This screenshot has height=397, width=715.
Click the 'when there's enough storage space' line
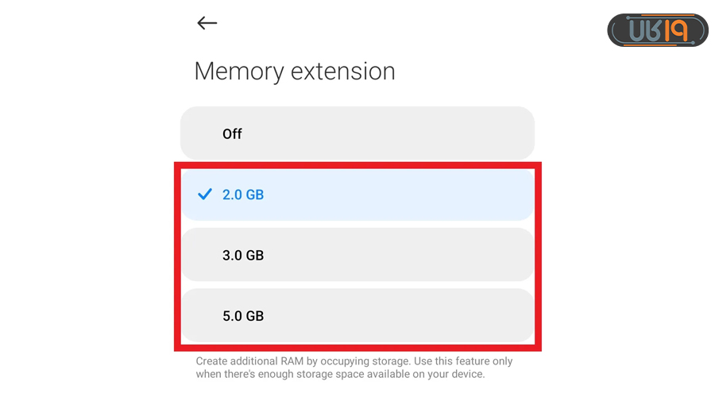coord(340,374)
